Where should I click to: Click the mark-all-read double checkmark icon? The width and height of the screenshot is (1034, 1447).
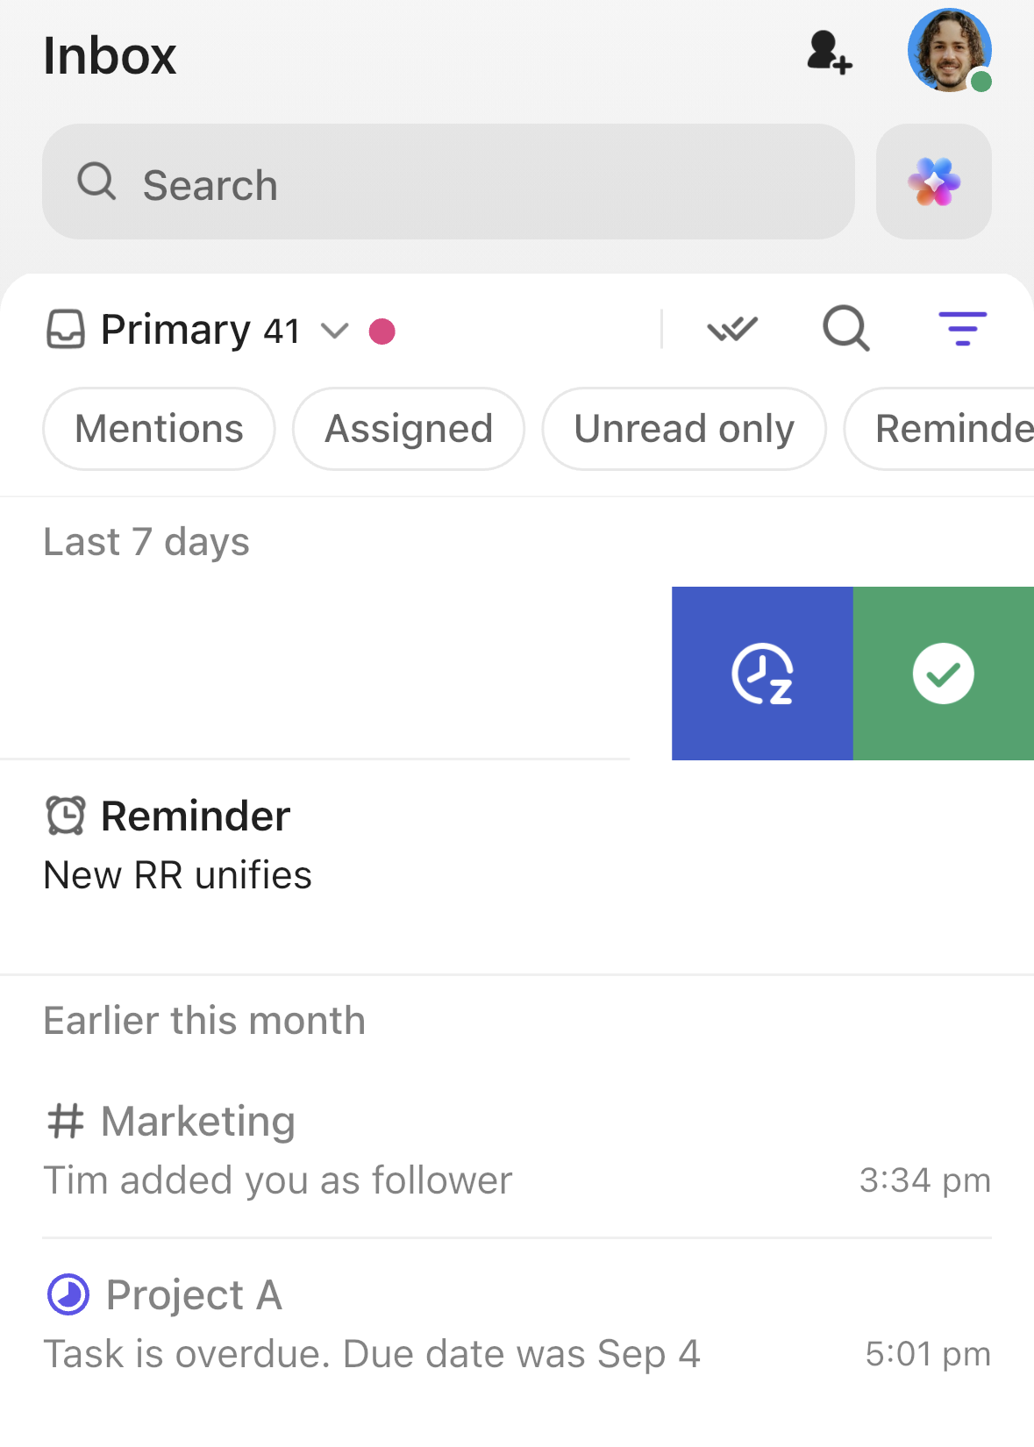(x=733, y=330)
